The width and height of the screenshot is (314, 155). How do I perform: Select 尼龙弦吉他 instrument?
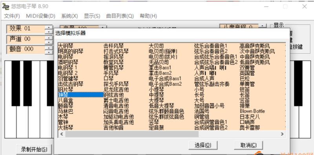(116, 89)
